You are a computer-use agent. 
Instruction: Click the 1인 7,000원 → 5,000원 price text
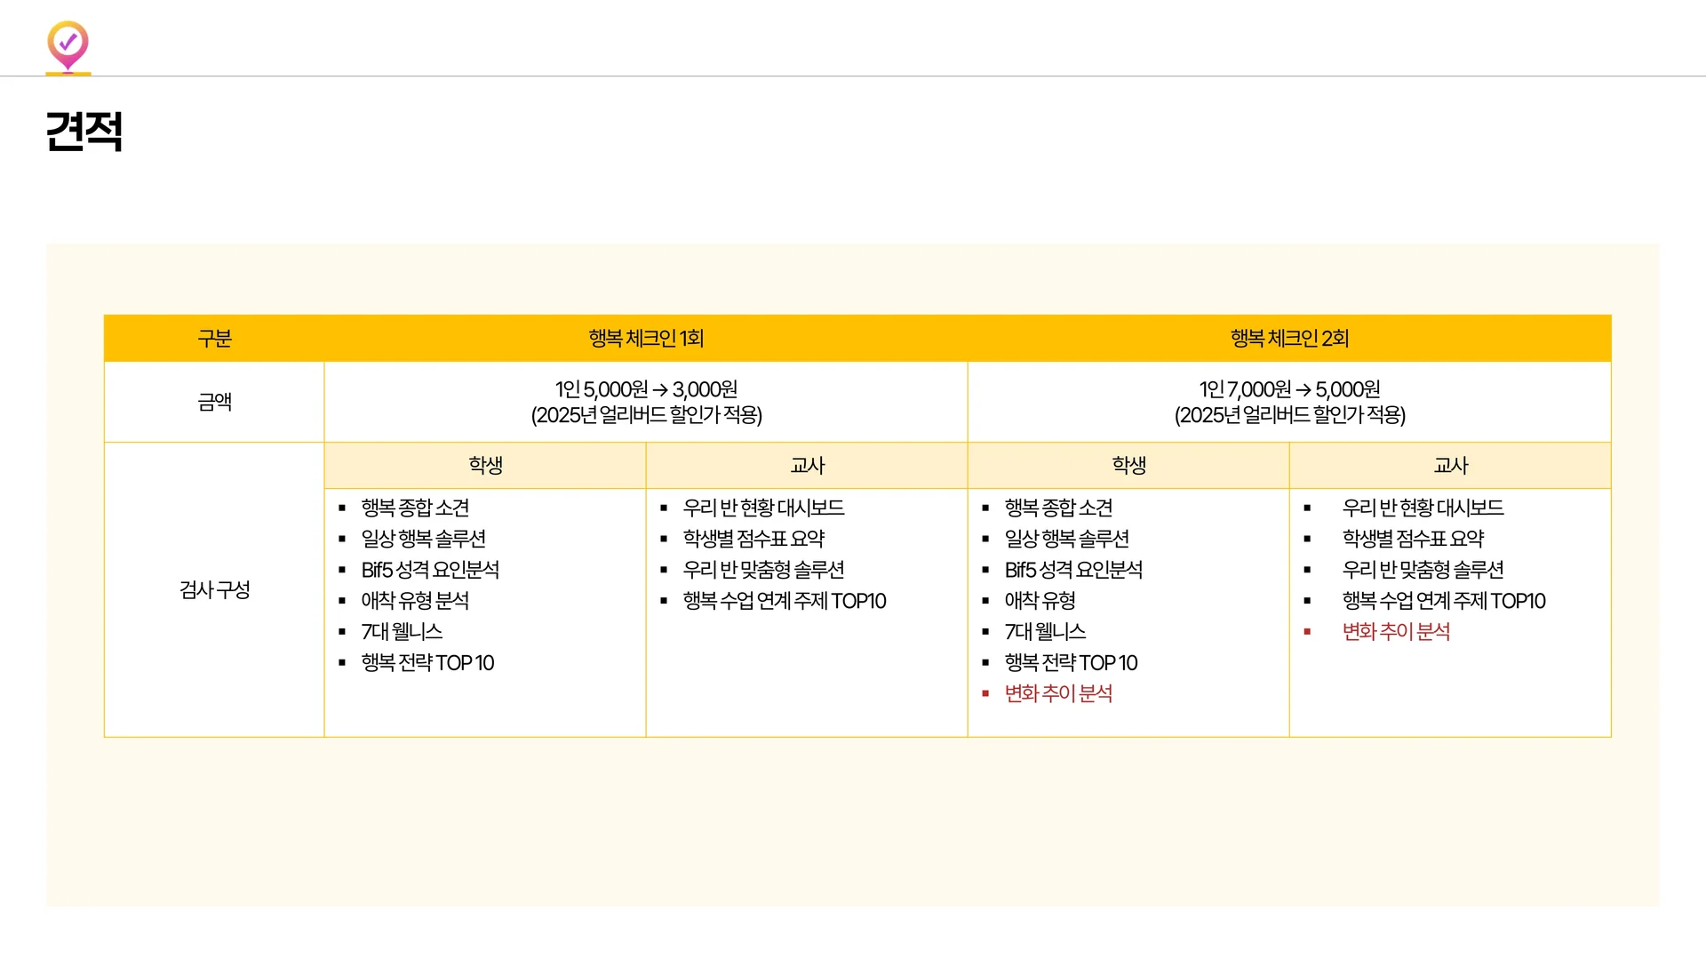(1289, 389)
